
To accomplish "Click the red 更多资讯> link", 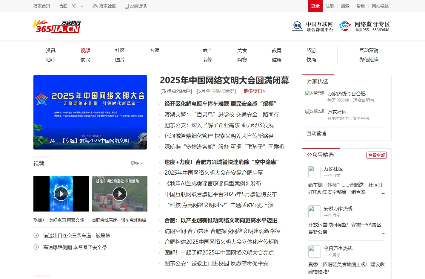I will [254, 91].
